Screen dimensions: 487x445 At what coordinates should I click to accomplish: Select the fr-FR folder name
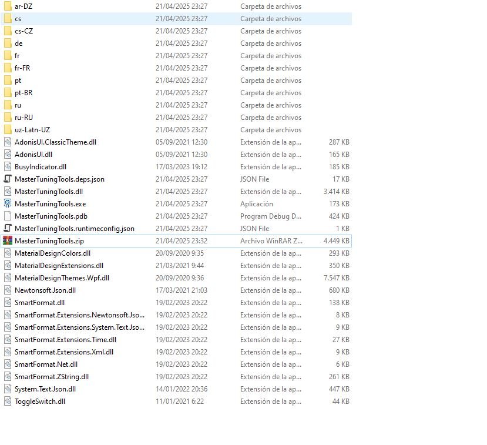coord(22,68)
